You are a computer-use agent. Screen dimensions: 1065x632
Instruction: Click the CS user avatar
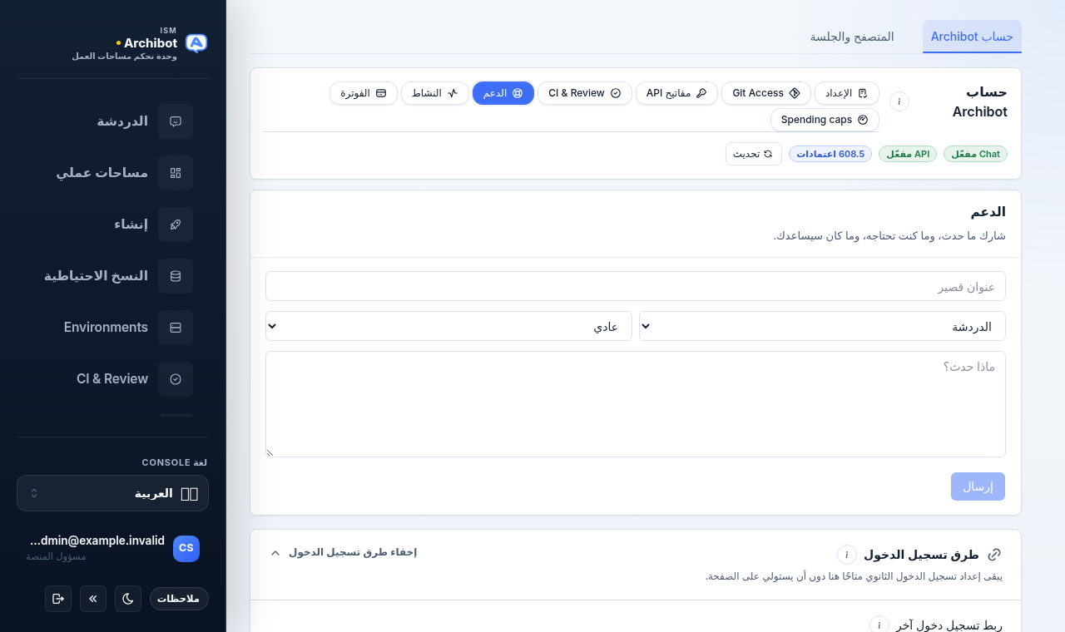[x=186, y=549]
